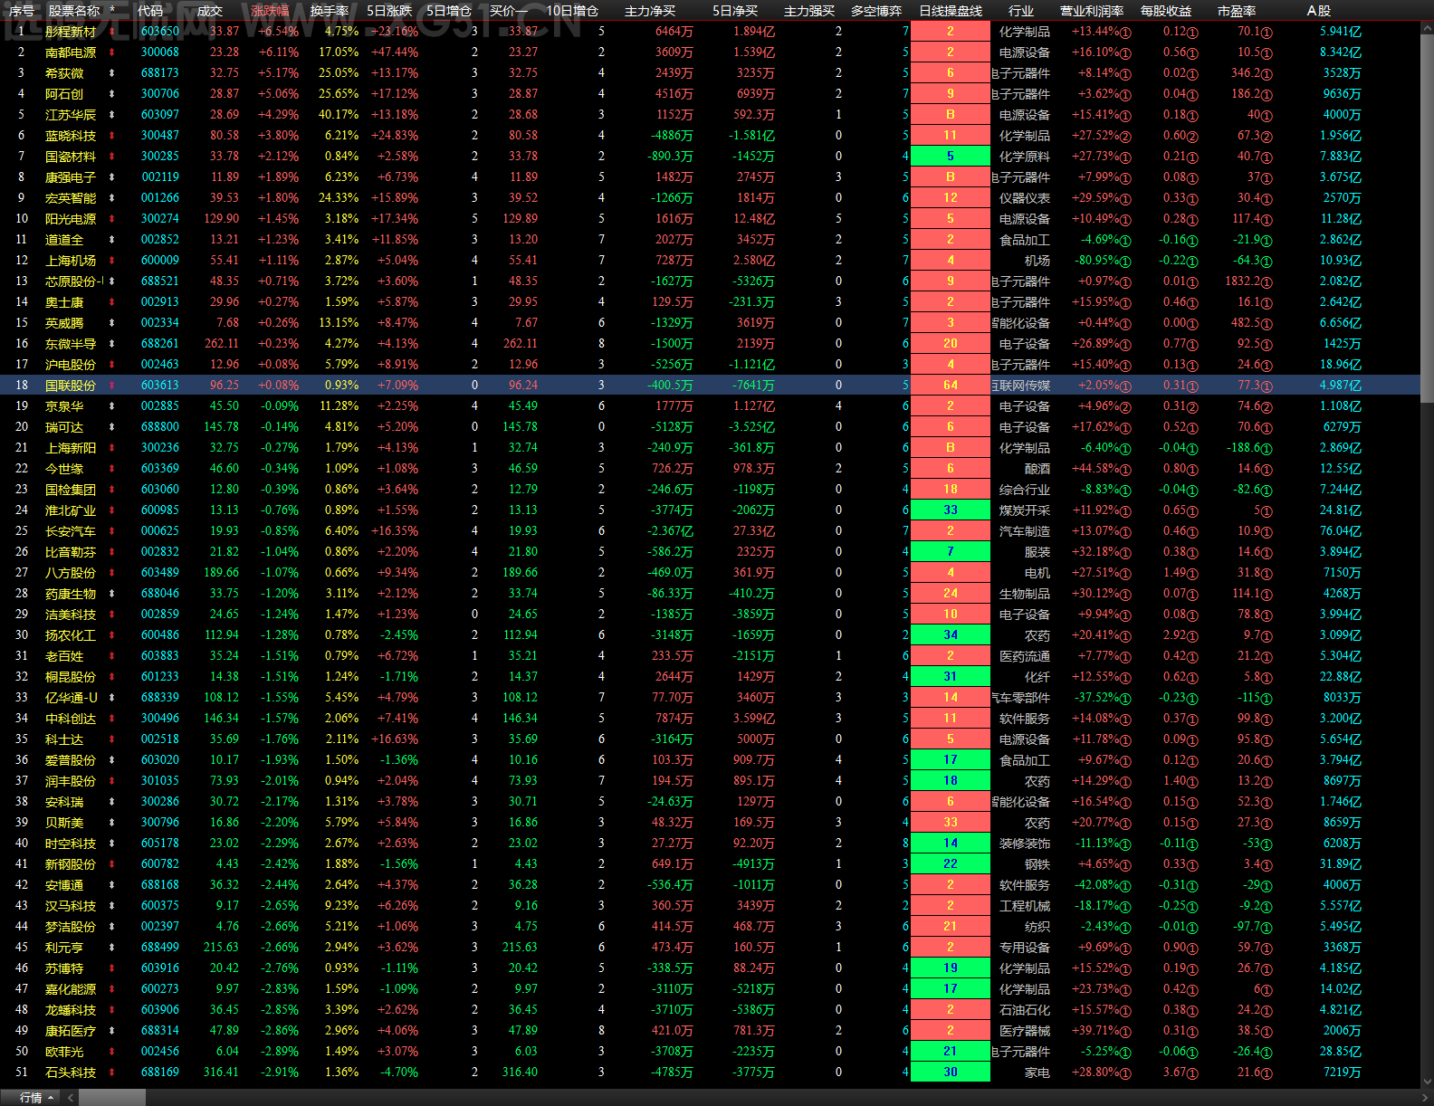Image resolution: width=1434 pixels, height=1106 pixels.
Task: Click stock name 长安汽车
Action: point(71,531)
